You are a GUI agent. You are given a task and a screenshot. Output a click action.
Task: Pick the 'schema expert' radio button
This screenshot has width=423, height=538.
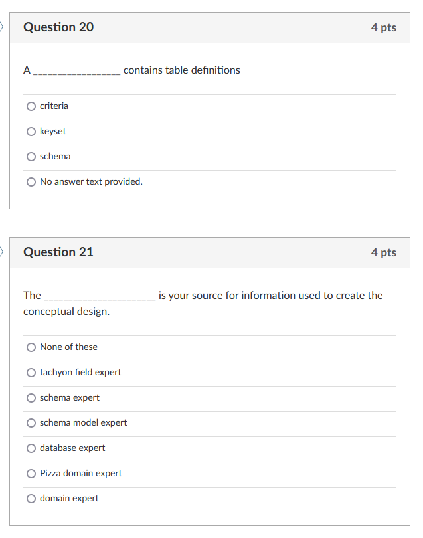pyautogui.click(x=31, y=398)
